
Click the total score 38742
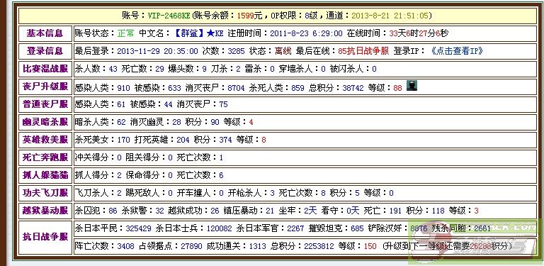tap(353, 88)
